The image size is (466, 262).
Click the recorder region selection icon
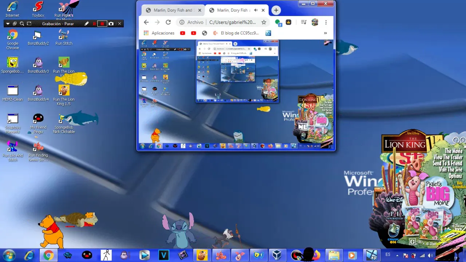pyautogui.click(x=29, y=24)
